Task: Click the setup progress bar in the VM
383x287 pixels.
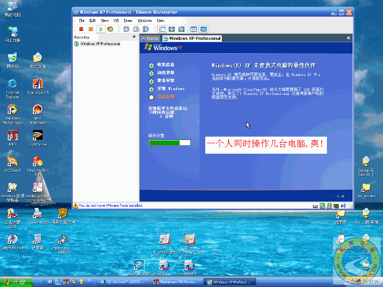Action: tap(169, 143)
